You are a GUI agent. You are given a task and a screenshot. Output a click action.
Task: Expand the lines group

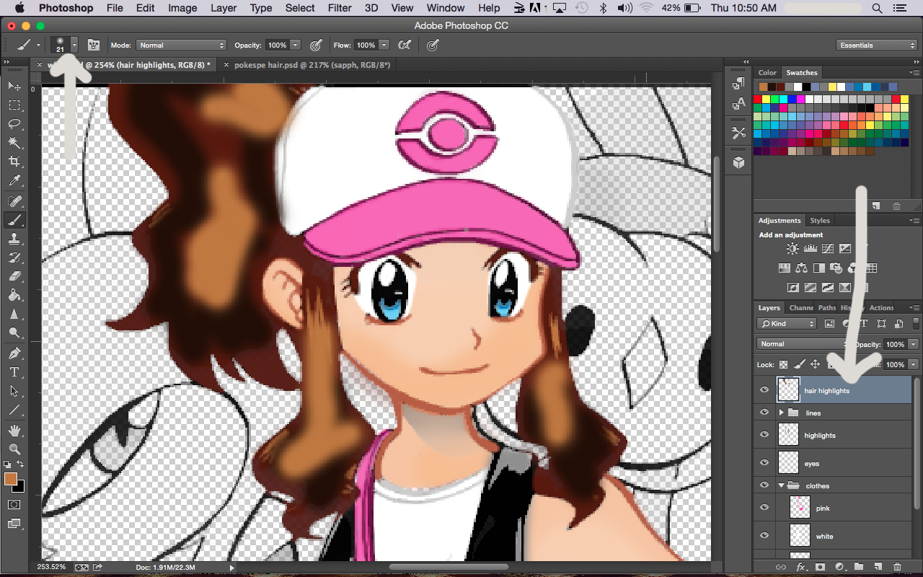click(782, 413)
